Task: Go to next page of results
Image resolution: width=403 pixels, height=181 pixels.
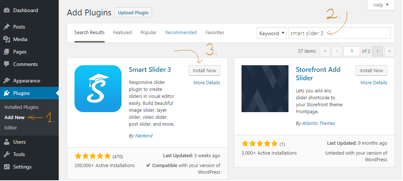Action: [378, 51]
